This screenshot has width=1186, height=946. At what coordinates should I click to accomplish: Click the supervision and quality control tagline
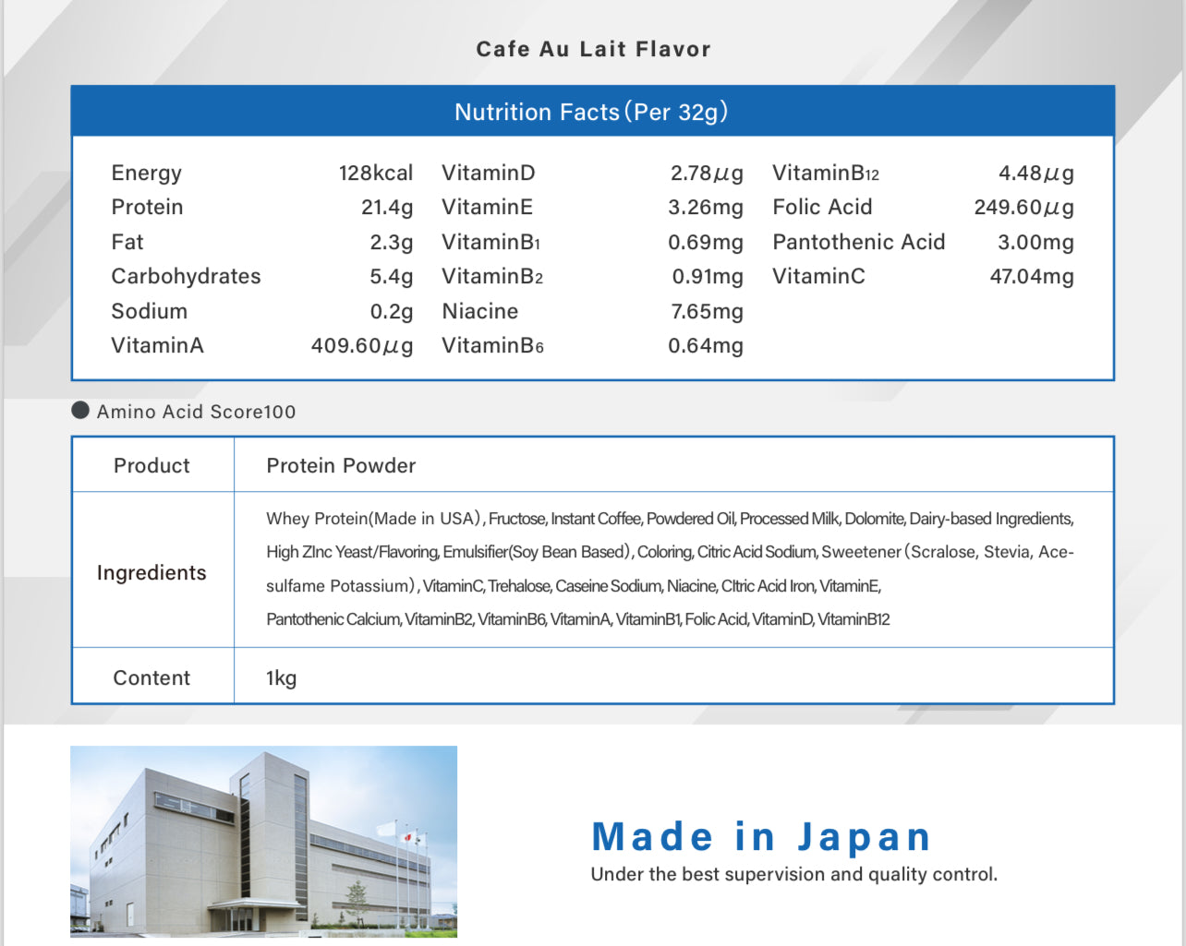[793, 874]
